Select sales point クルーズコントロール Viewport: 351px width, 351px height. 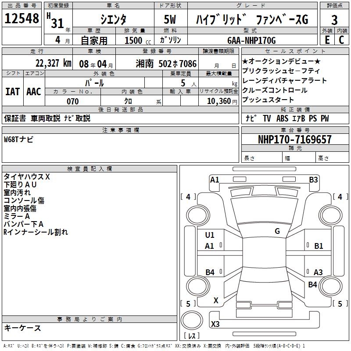click(x=275, y=90)
